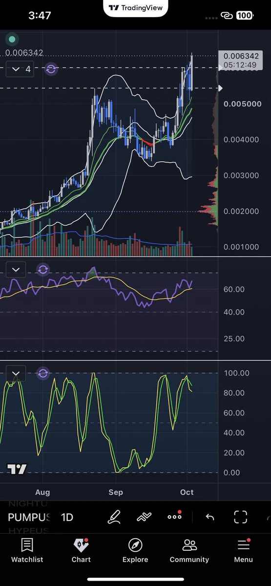Tap the status bar clock 3:47
This screenshot has height=586, width=271.
pyautogui.click(x=40, y=16)
